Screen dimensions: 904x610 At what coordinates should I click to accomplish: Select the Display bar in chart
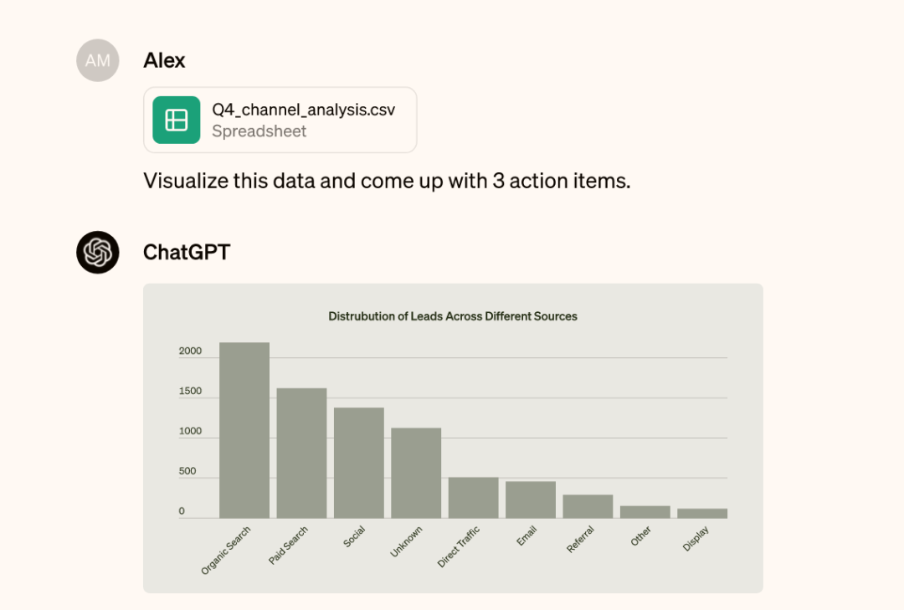tap(702, 513)
